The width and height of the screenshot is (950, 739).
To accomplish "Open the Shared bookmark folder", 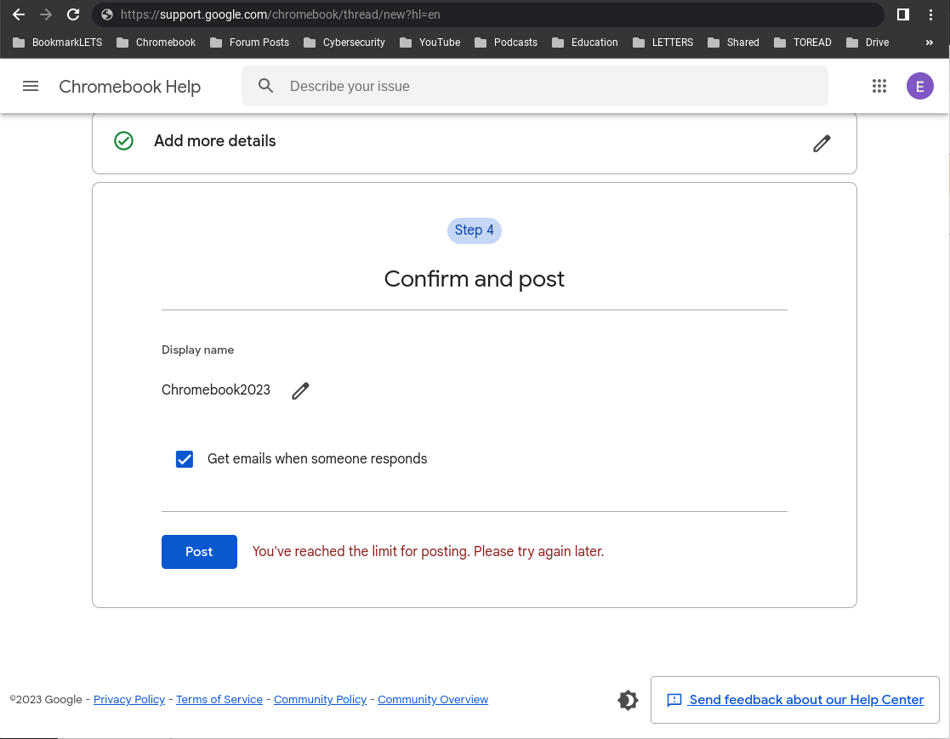I will click(733, 43).
